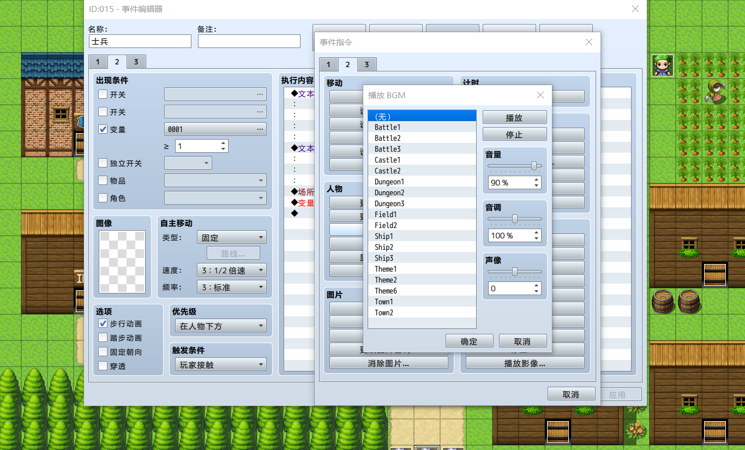Toggle first 开关 condition checkbox

(103, 94)
